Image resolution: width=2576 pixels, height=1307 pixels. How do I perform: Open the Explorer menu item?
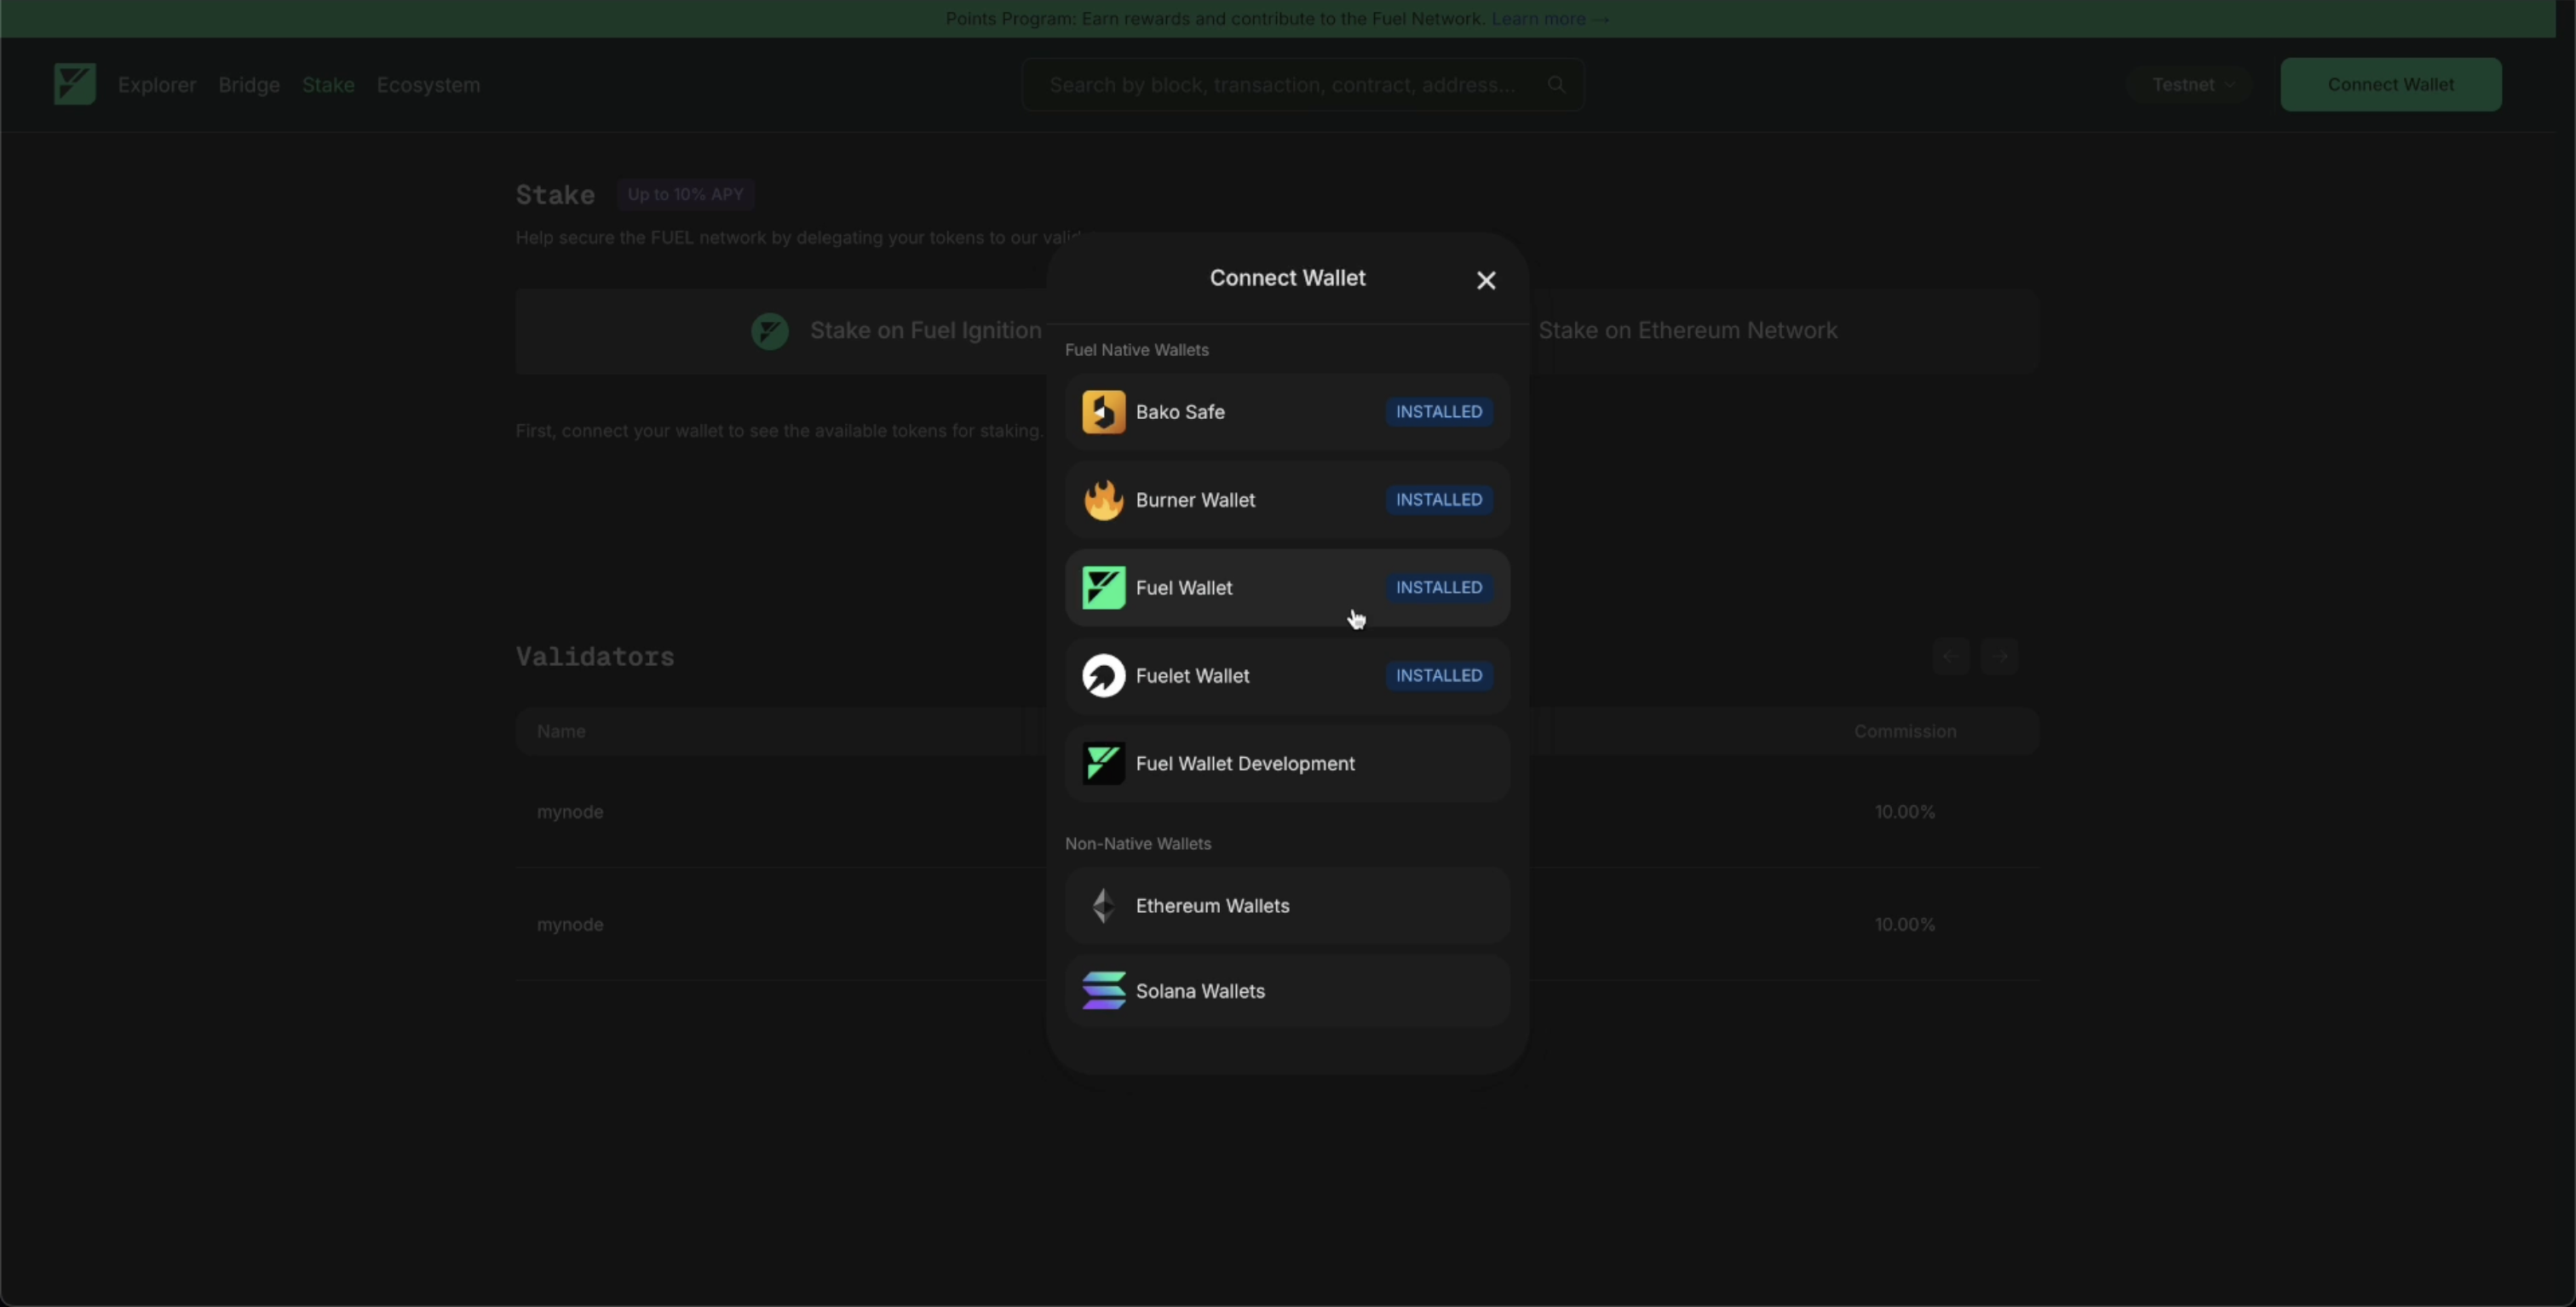click(157, 85)
